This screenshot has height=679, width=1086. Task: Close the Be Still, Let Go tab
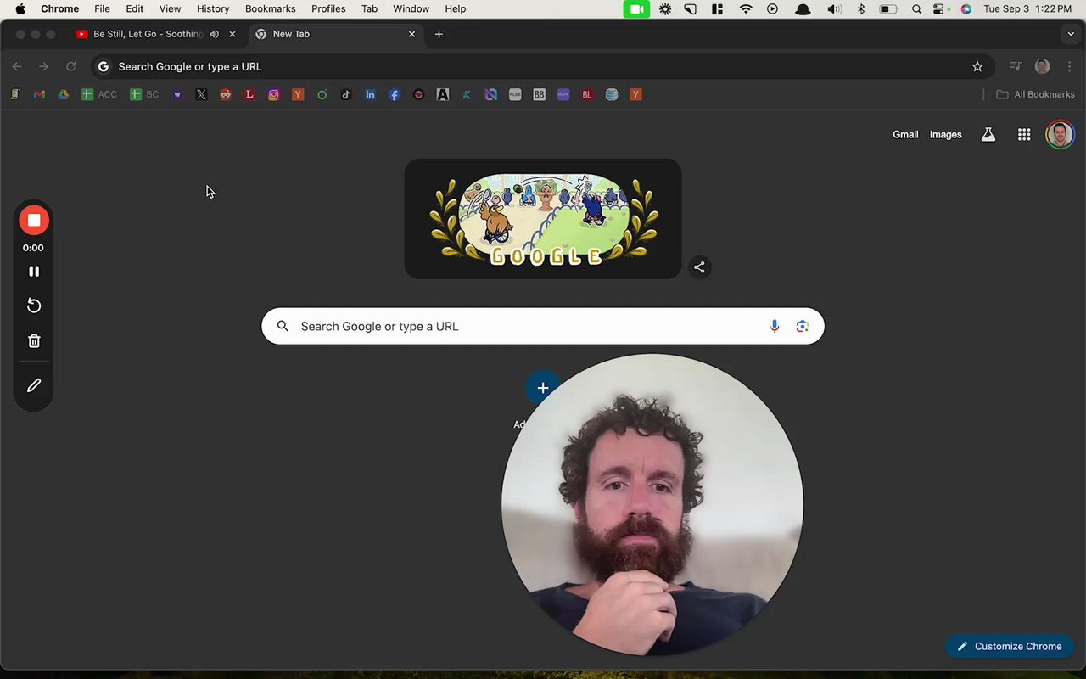(232, 34)
